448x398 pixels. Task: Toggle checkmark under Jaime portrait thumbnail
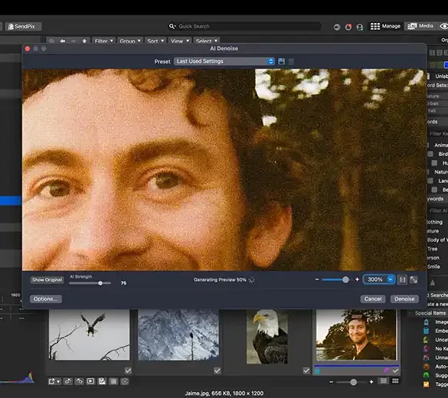[x=395, y=370]
